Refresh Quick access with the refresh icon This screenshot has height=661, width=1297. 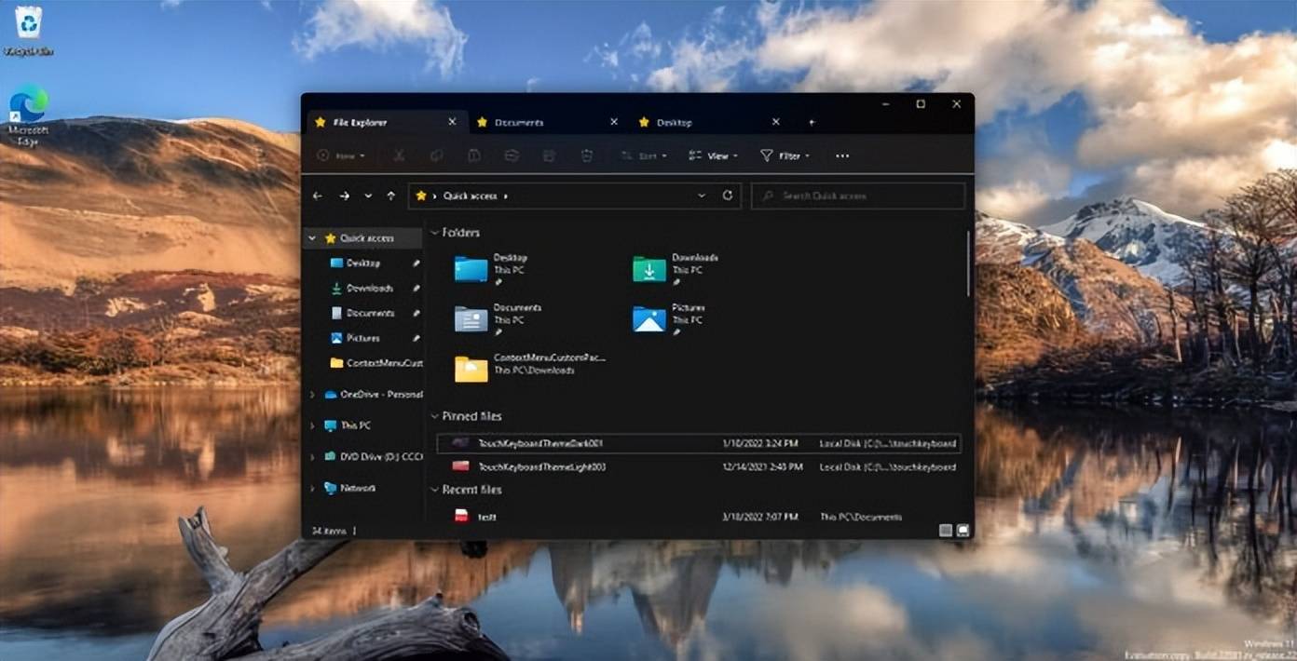coord(728,196)
